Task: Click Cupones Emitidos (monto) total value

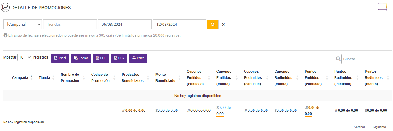Action: [224, 111]
